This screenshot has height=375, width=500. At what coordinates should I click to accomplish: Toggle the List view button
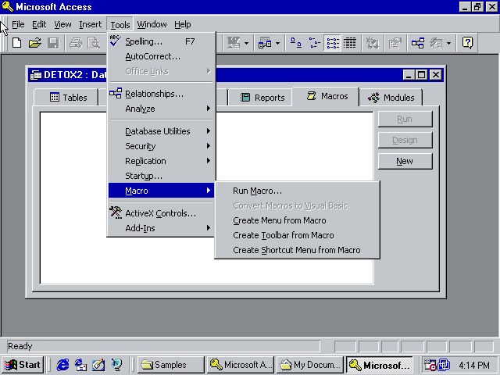coord(332,43)
